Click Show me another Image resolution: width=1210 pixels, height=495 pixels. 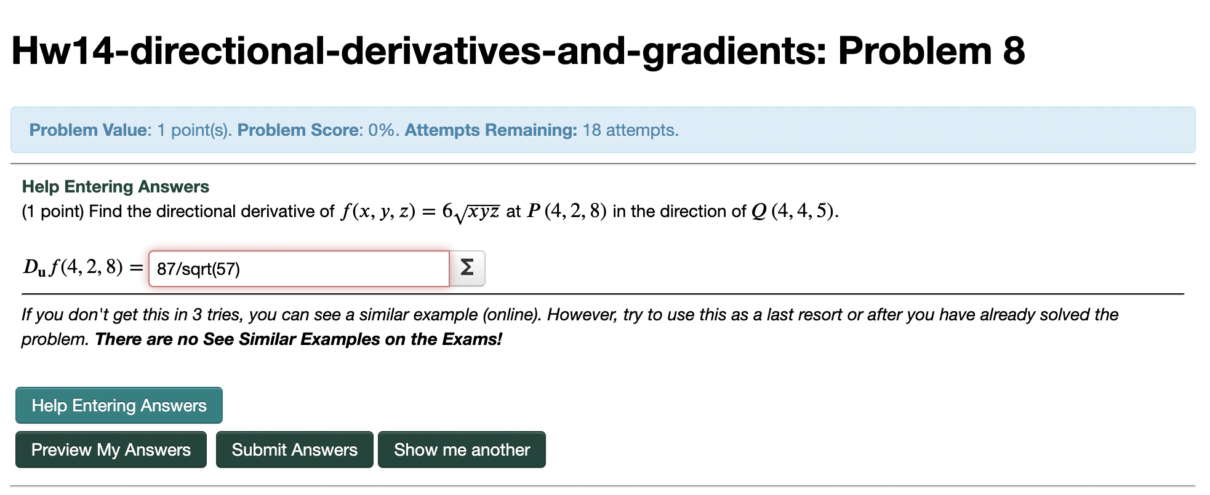pos(462,449)
